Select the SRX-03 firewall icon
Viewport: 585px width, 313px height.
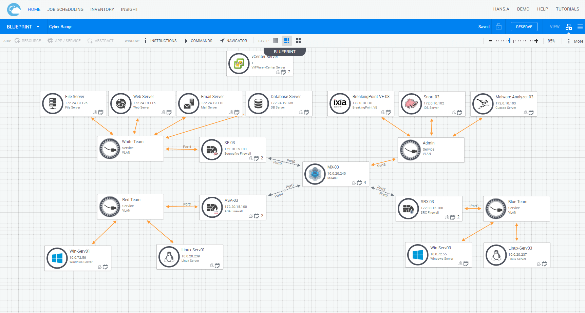click(408, 209)
